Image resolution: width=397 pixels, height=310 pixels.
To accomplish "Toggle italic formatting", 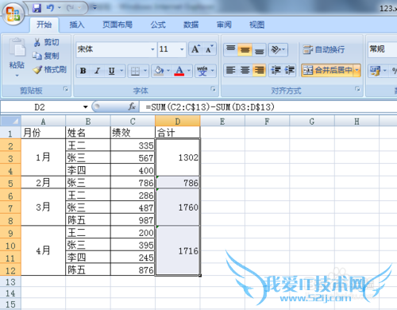I will [98, 71].
